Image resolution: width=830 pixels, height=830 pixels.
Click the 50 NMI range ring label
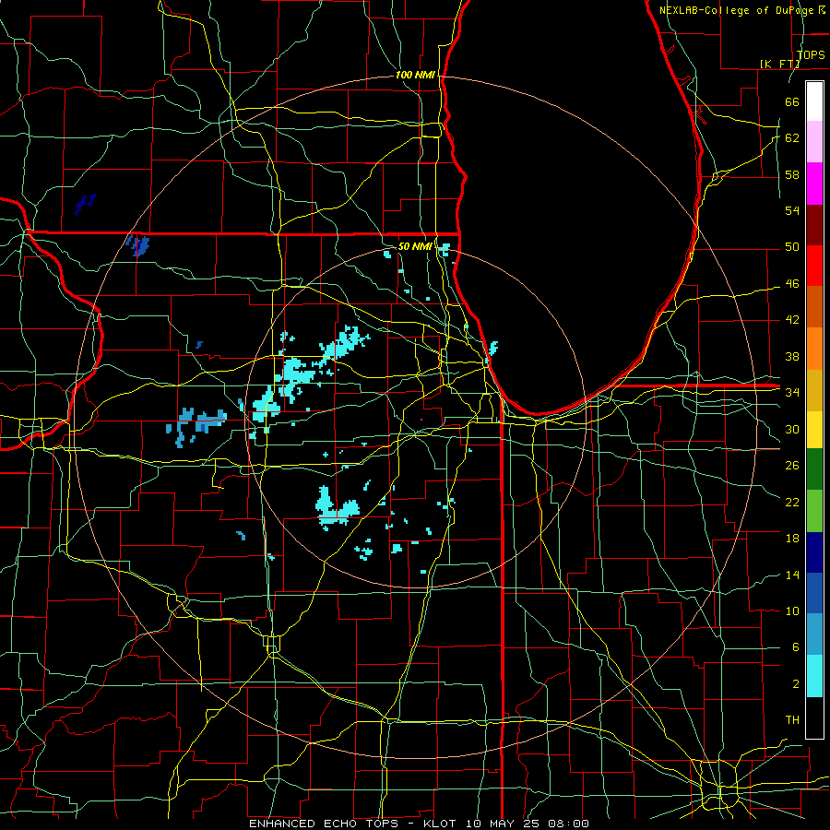pyautogui.click(x=415, y=246)
